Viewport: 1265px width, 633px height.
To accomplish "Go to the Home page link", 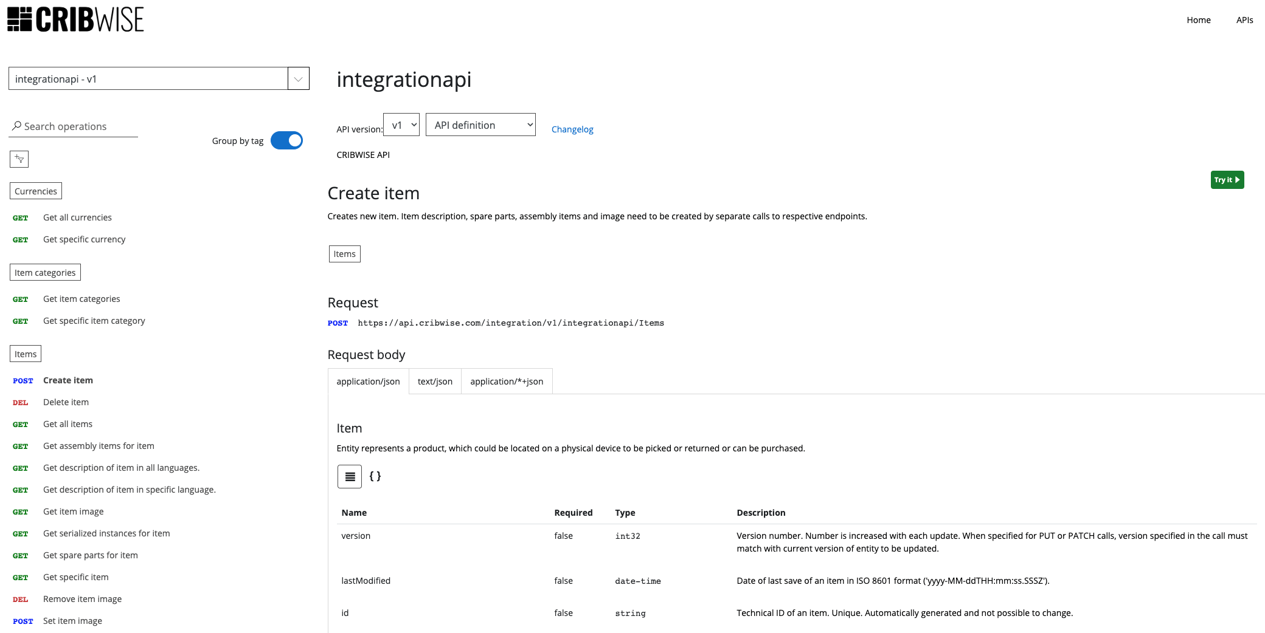I will tap(1198, 20).
